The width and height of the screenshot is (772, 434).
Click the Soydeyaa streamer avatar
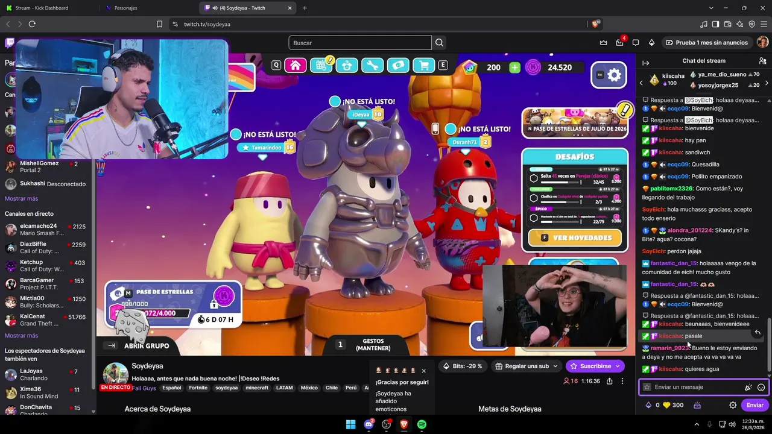(x=115, y=375)
